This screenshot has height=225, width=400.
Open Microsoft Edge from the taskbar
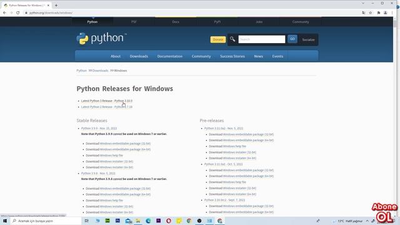(148, 221)
